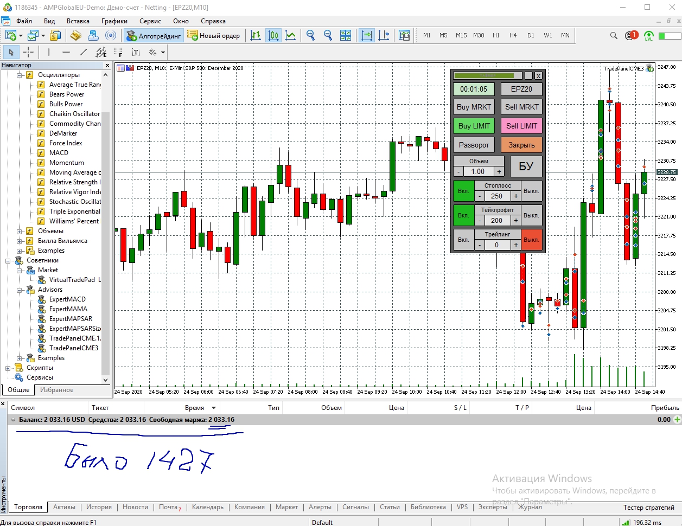Image resolution: width=682 pixels, height=526 pixels.
Task: Collapse the Осцилляторы tree node
Action: pos(19,75)
